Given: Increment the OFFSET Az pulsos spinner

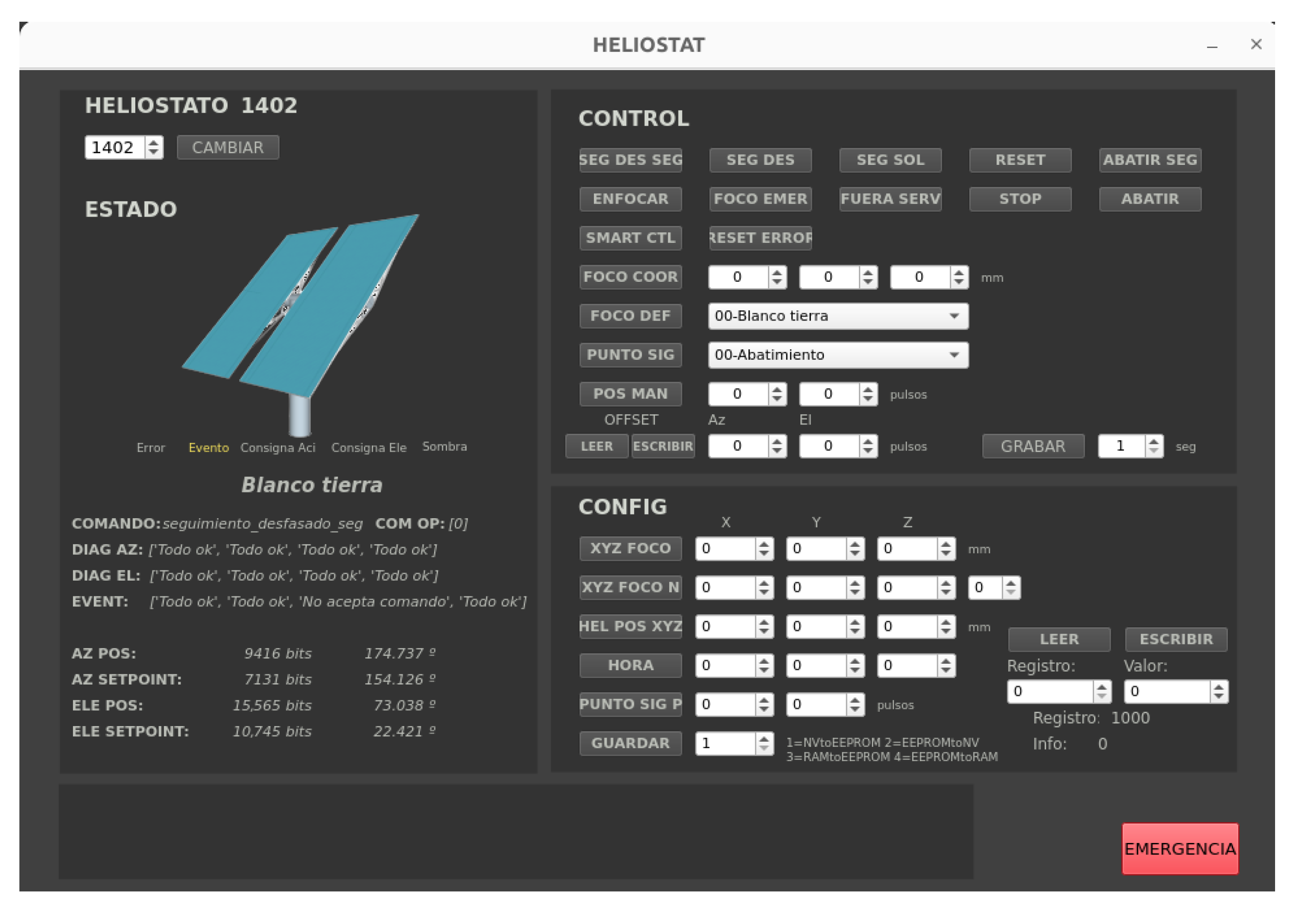Looking at the screenshot, I should 777,442.
